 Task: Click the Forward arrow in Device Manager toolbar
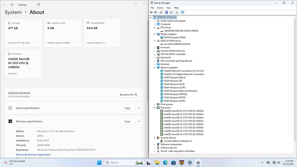[155, 12]
